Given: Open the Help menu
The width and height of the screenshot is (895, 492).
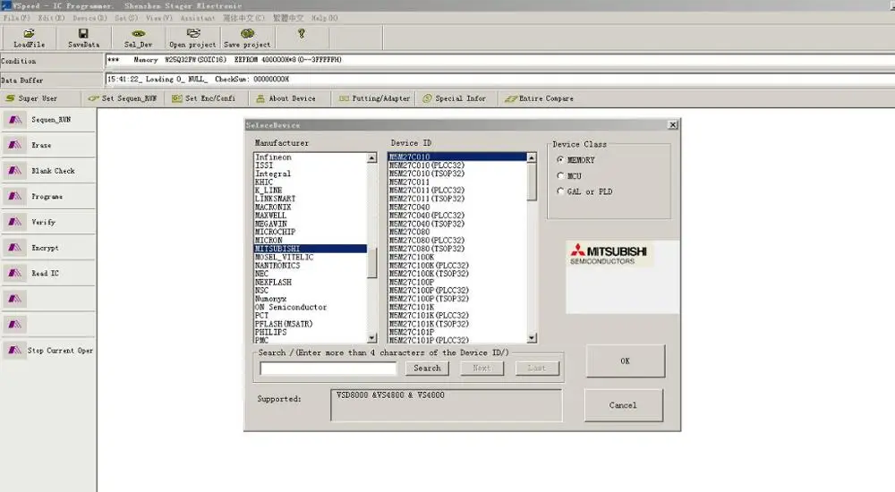Looking at the screenshot, I should click(x=324, y=18).
